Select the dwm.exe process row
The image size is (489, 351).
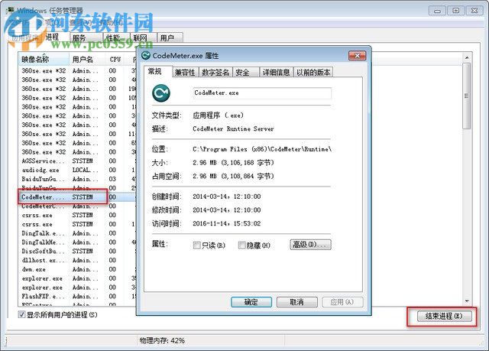click(77, 269)
